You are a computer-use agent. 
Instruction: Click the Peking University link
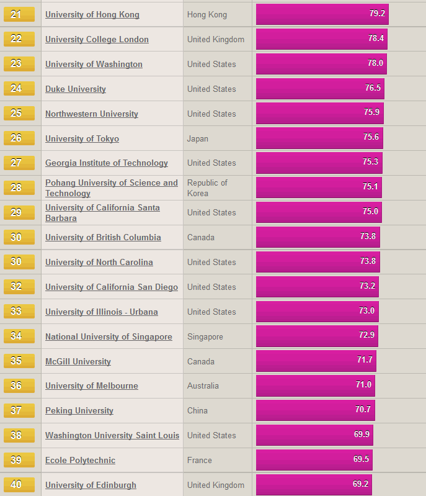pyautogui.click(x=79, y=410)
